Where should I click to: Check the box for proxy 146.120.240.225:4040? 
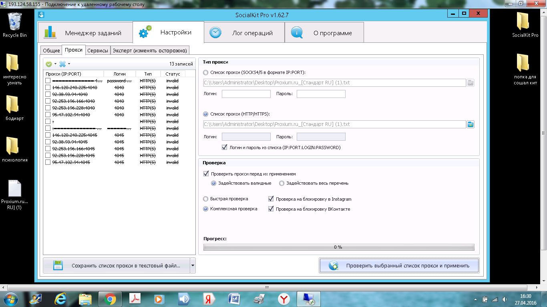[48, 88]
